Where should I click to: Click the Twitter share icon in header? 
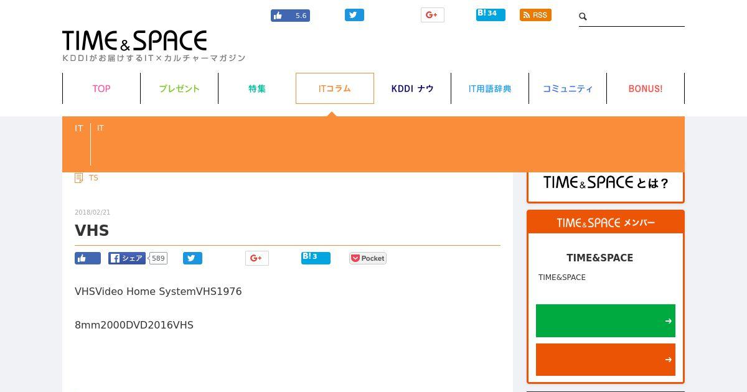click(354, 15)
